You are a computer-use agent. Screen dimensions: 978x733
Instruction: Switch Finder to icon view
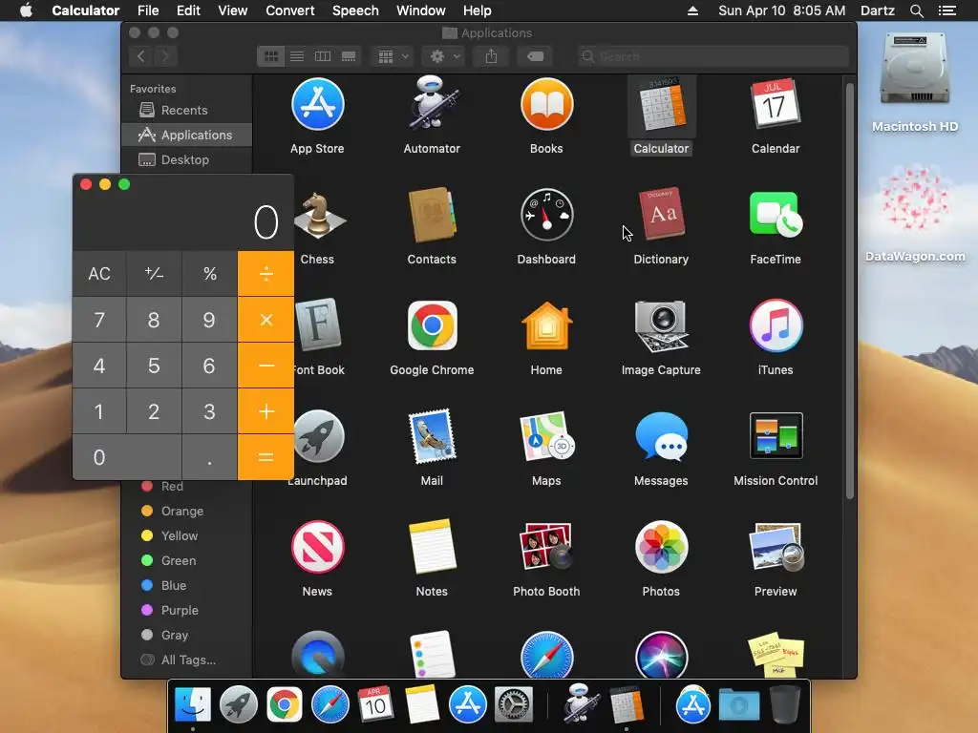[x=270, y=56]
